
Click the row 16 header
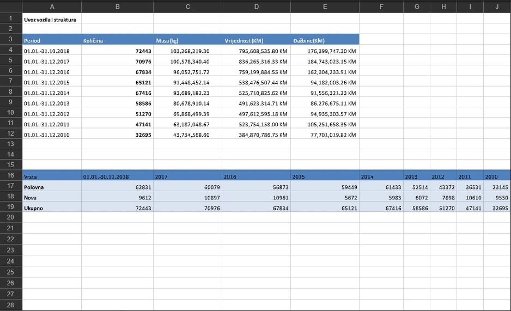click(11, 176)
